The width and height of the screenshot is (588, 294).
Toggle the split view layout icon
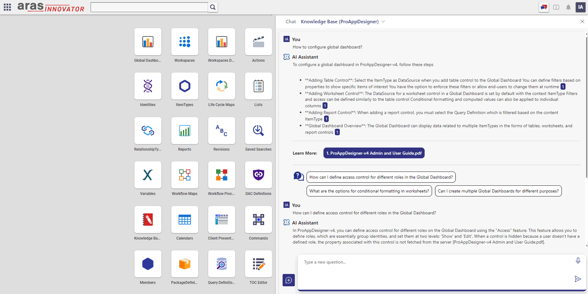[x=556, y=7]
